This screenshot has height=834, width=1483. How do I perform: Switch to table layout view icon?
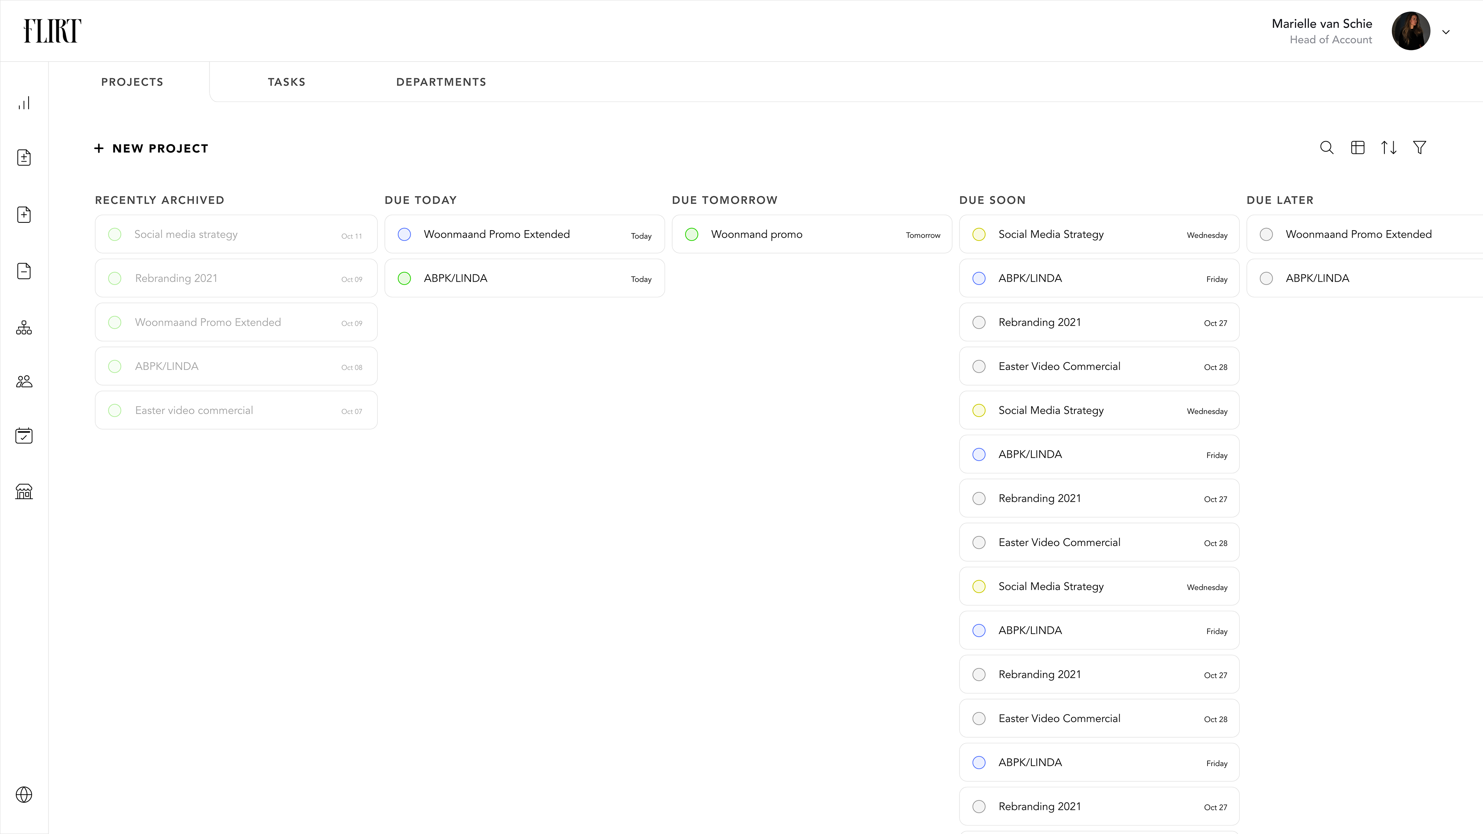pyautogui.click(x=1357, y=148)
